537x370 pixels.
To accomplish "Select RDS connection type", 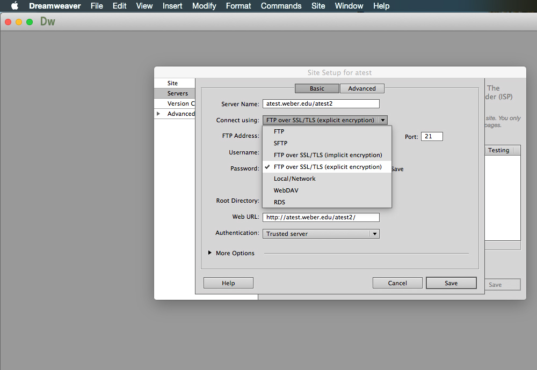I will coord(279,202).
